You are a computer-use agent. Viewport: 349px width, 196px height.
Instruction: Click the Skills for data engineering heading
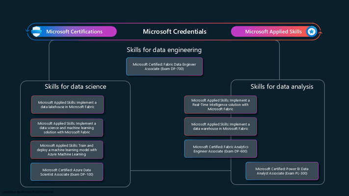click(164, 50)
